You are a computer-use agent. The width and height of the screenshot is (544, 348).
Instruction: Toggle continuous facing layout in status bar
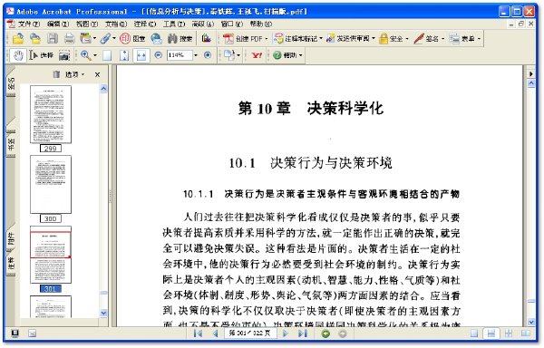coord(509,333)
